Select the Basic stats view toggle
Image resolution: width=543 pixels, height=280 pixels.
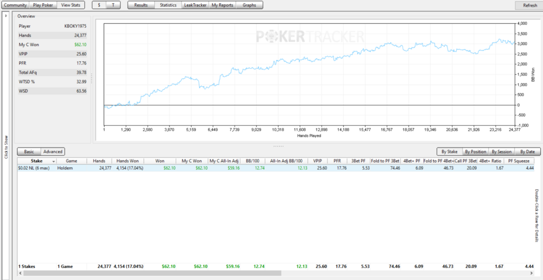tap(29, 152)
